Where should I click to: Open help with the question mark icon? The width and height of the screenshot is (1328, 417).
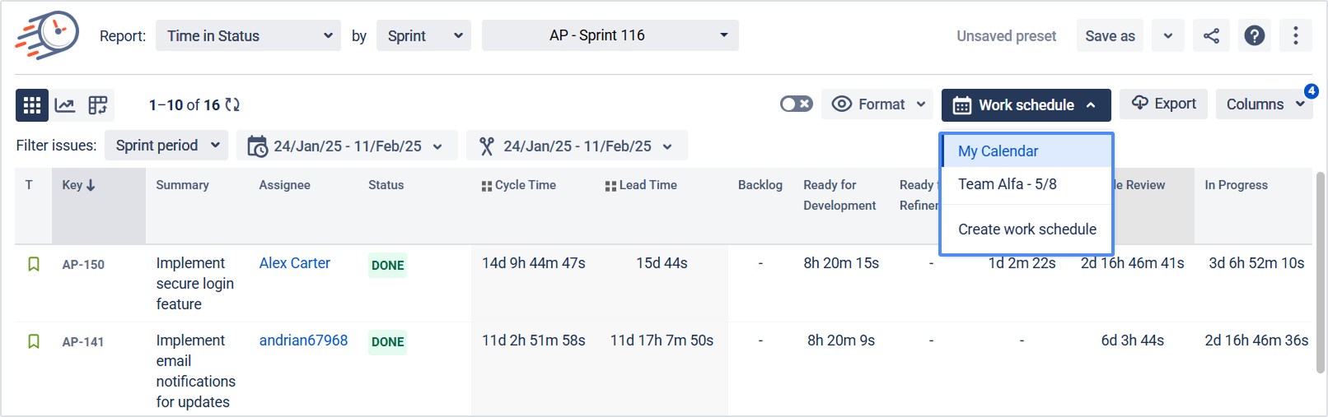click(x=1254, y=36)
